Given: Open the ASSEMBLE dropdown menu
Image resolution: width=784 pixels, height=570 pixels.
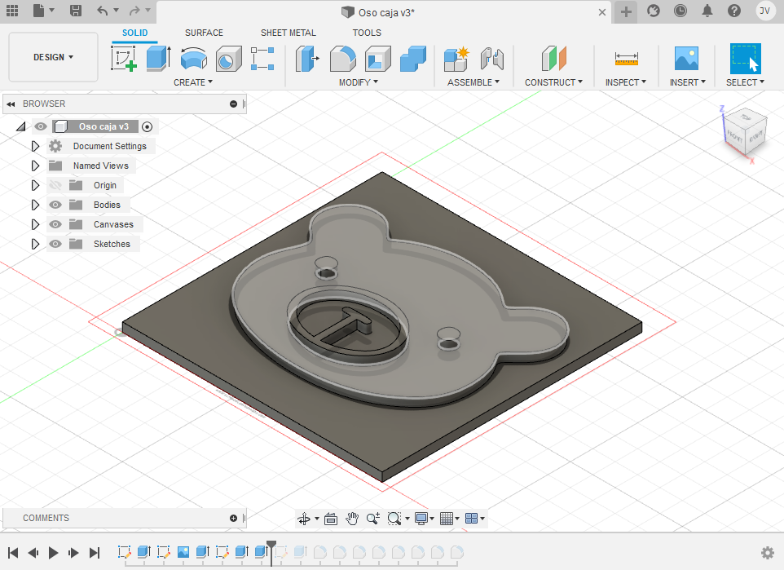Looking at the screenshot, I should point(473,82).
